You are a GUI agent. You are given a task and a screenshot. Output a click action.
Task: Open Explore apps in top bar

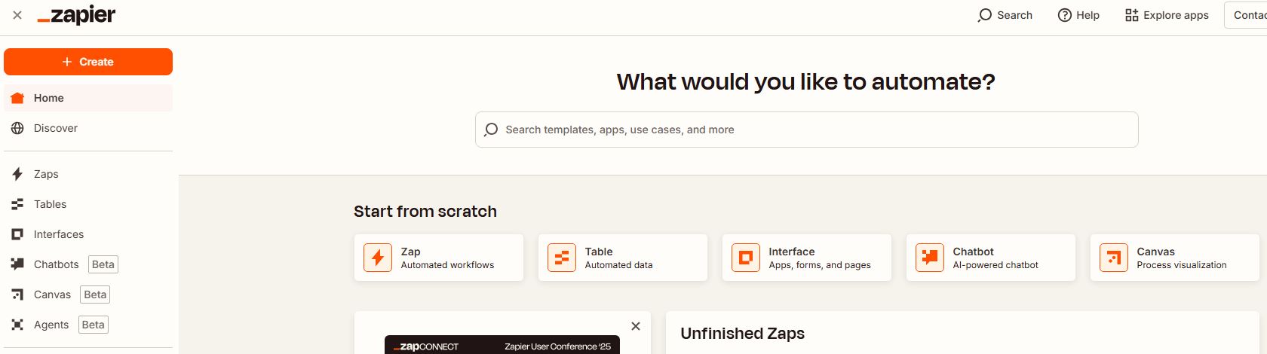pyautogui.click(x=1167, y=15)
